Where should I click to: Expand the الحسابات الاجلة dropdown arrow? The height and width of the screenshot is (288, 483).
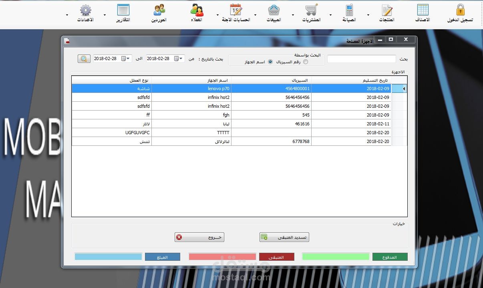click(x=217, y=15)
